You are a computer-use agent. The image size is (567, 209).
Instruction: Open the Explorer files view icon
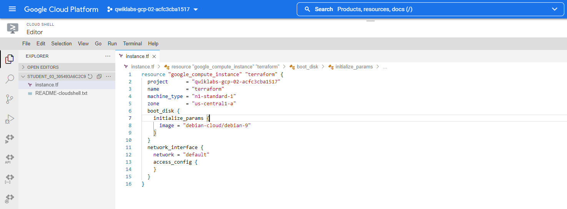coord(10,59)
